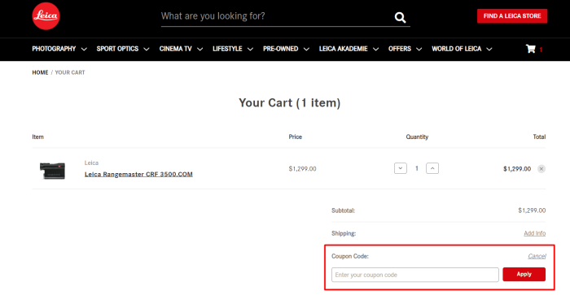Click the 'Price' column header
The image size is (570, 295).
click(295, 137)
